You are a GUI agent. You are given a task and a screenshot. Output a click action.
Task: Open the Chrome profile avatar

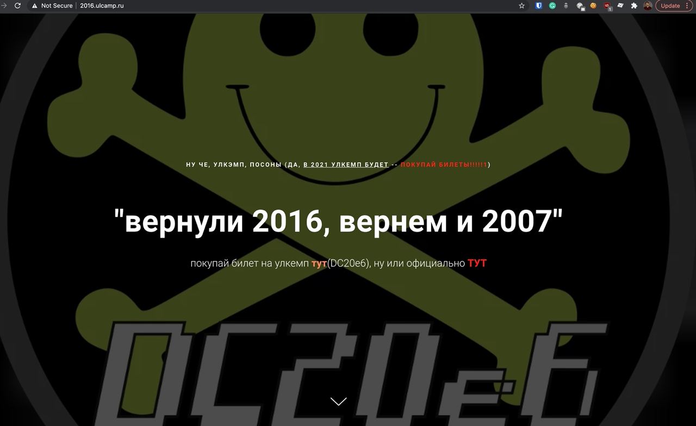point(648,5)
